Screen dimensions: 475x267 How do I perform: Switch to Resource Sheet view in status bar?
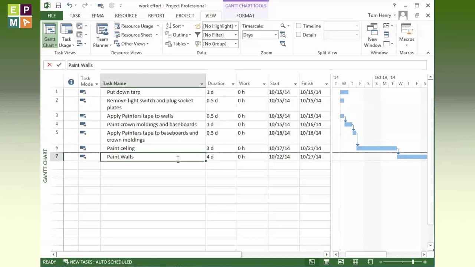[x=355, y=262]
